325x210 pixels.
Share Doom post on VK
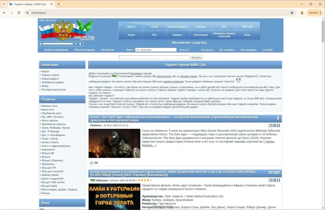tap(278, 126)
